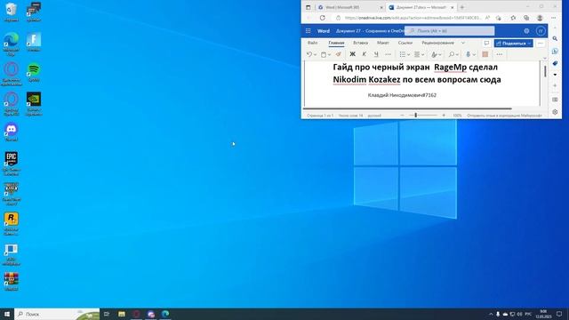Image resolution: width=569 pixels, height=320 pixels.
Task: Open the Ссылки ribbon tab
Action: click(405, 43)
